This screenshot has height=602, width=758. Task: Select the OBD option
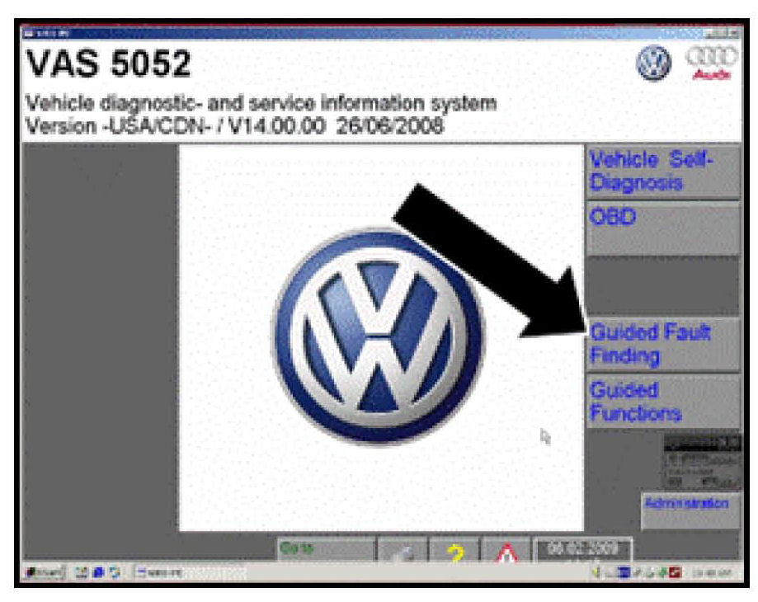point(662,228)
